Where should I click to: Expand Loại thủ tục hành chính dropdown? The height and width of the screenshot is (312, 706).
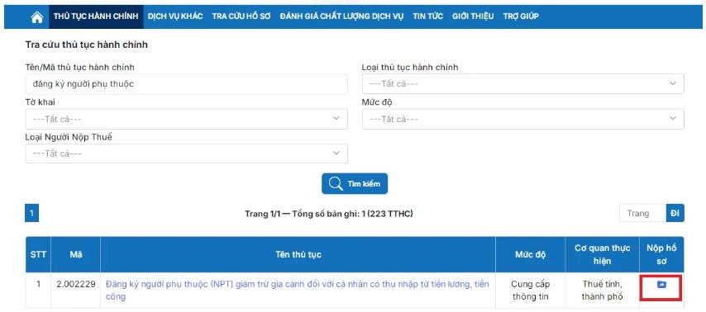pos(522,84)
